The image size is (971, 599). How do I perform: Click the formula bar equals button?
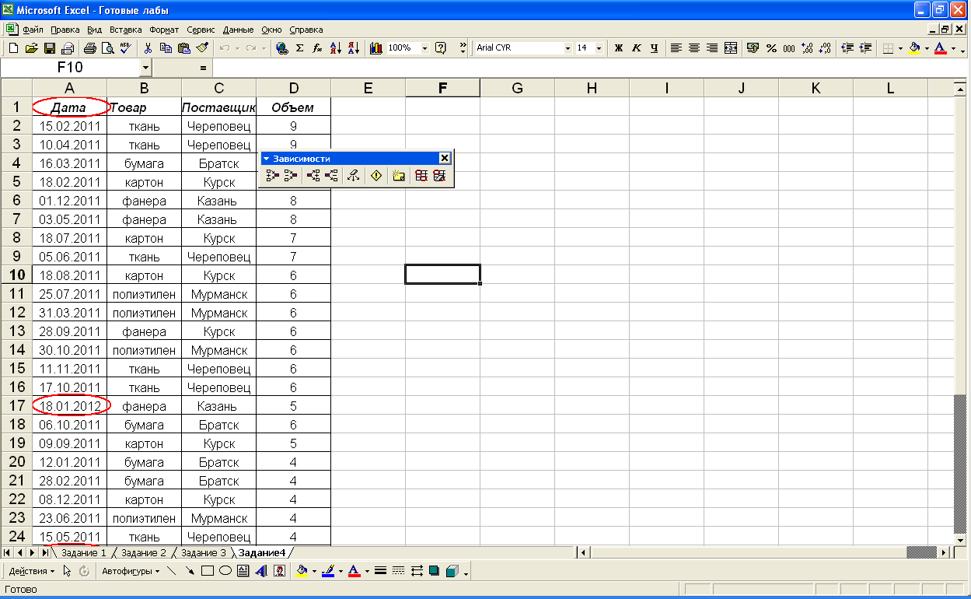pyautogui.click(x=203, y=68)
